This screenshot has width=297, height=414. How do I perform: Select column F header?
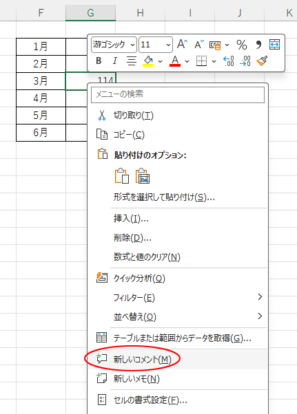pos(41,12)
